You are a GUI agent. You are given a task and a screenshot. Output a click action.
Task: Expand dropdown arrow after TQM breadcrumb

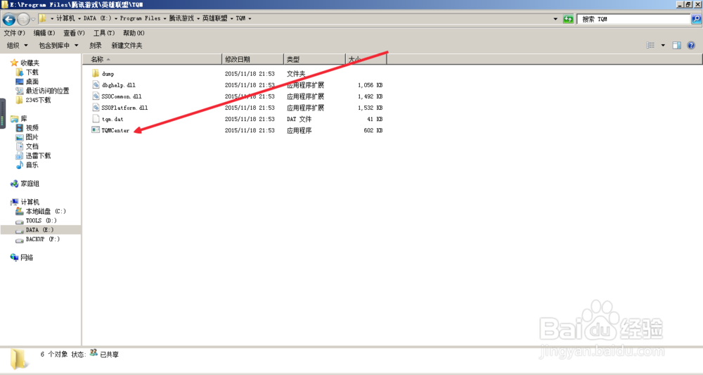click(250, 18)
